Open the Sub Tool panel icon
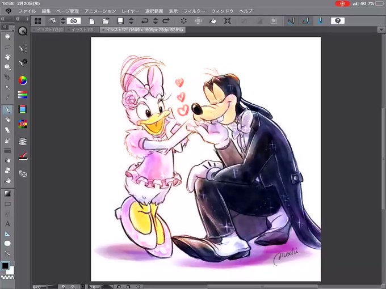Screen dimensions: 386x289 pyautogui.click(x=23, y=48)
